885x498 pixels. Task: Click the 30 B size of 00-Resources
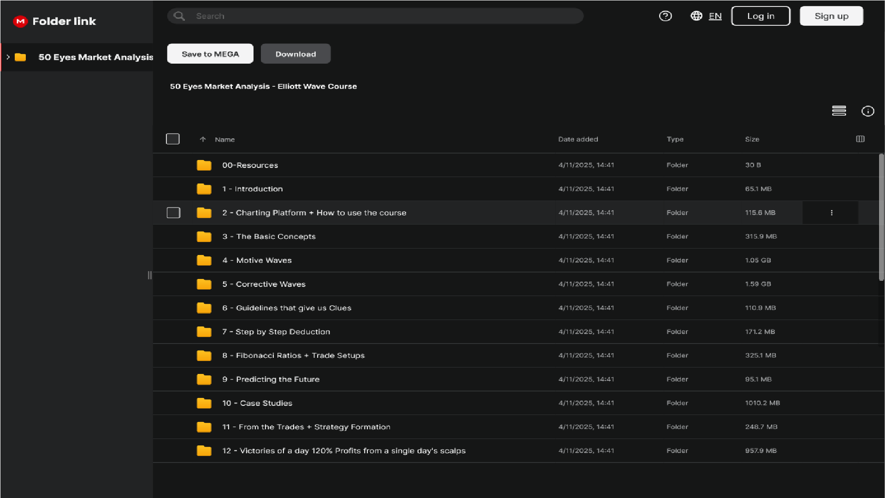point(753,165)
